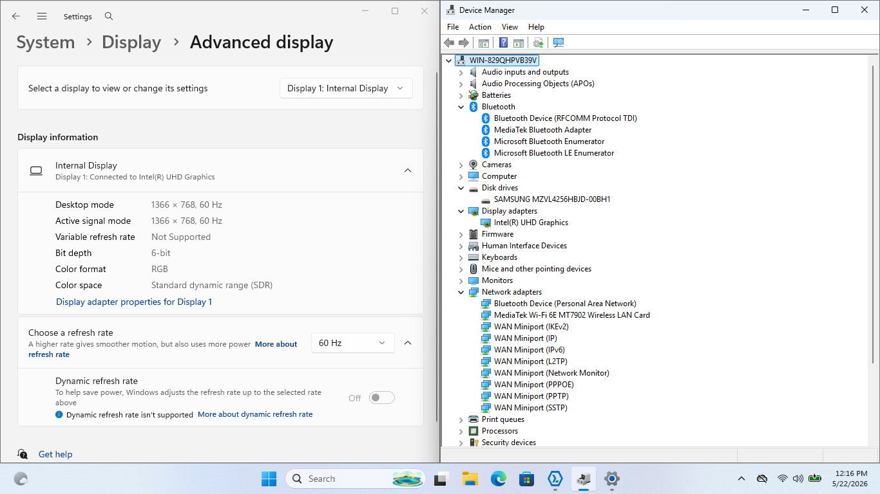Select WAN Miniport (SSTP) entry
Screen dimensions: 880x494
[x=531, y=408]
